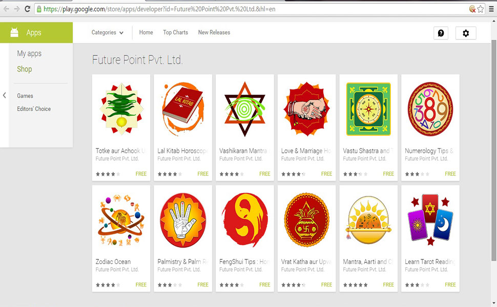The height and width of the screenshot is (307, 497).
Task: Click the Games sidebar link
Action: [x=25, y=96]
